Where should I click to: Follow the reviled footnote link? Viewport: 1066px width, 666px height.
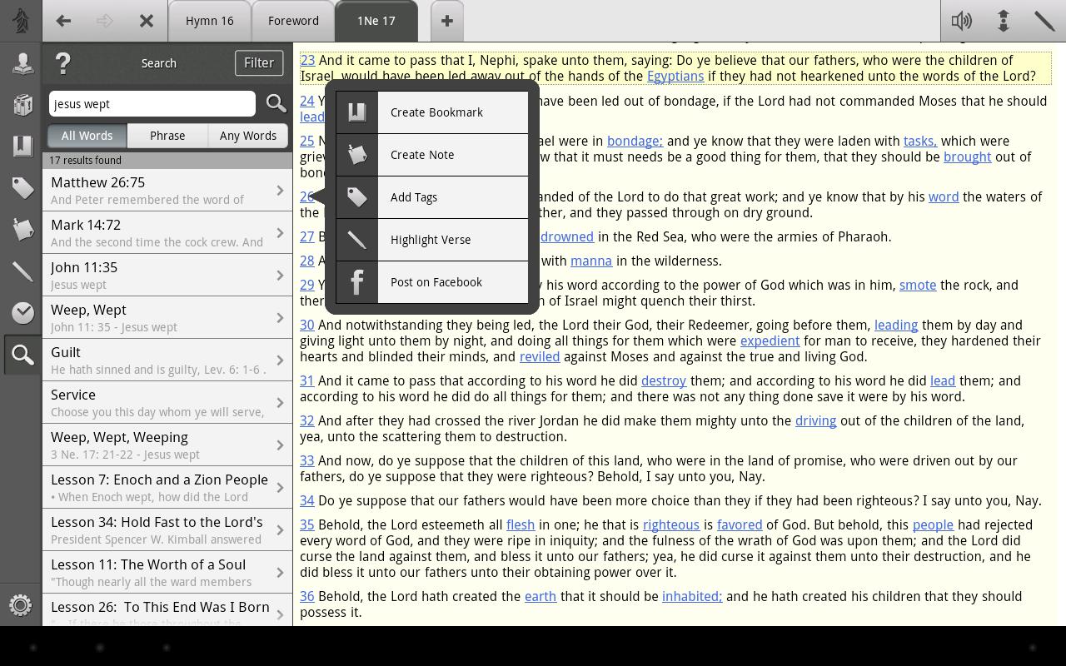pos(540,356)
